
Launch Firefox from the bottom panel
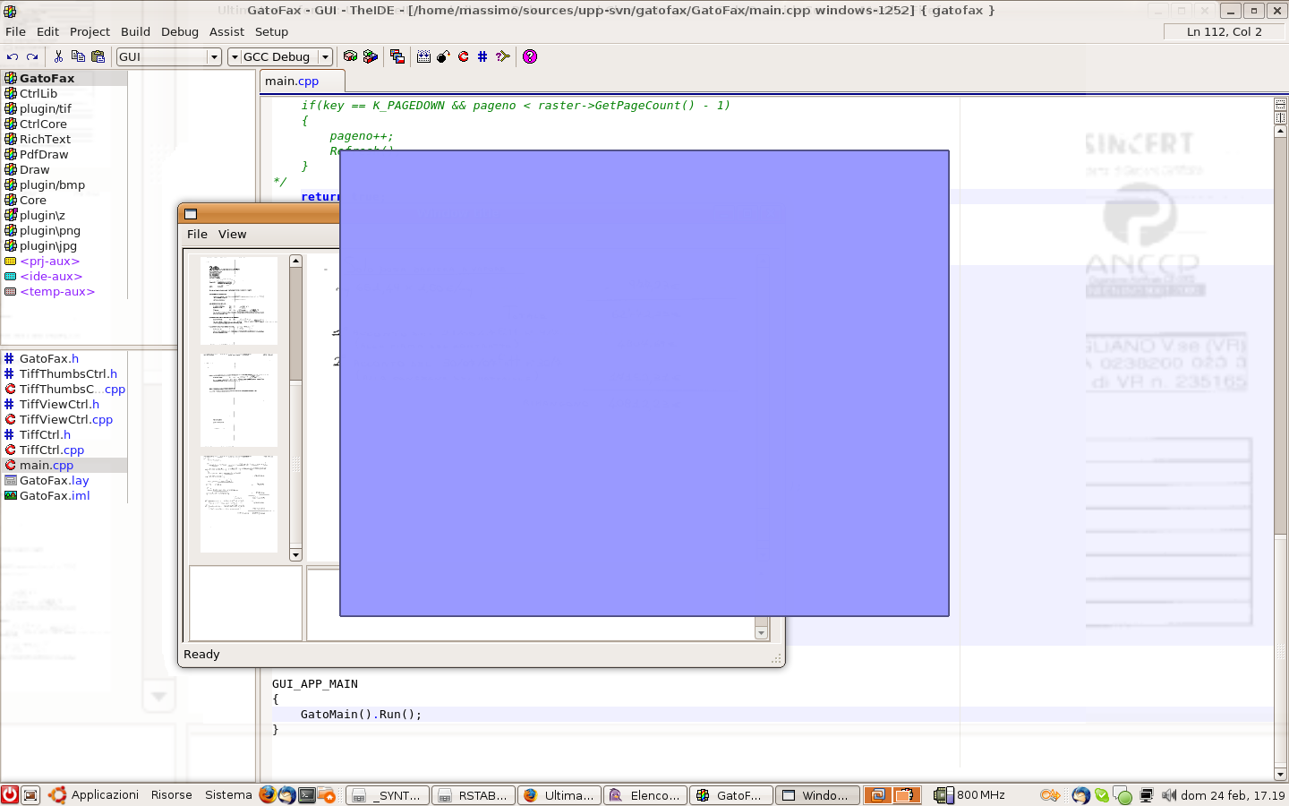pyautogui.click(x=267, y=794)
